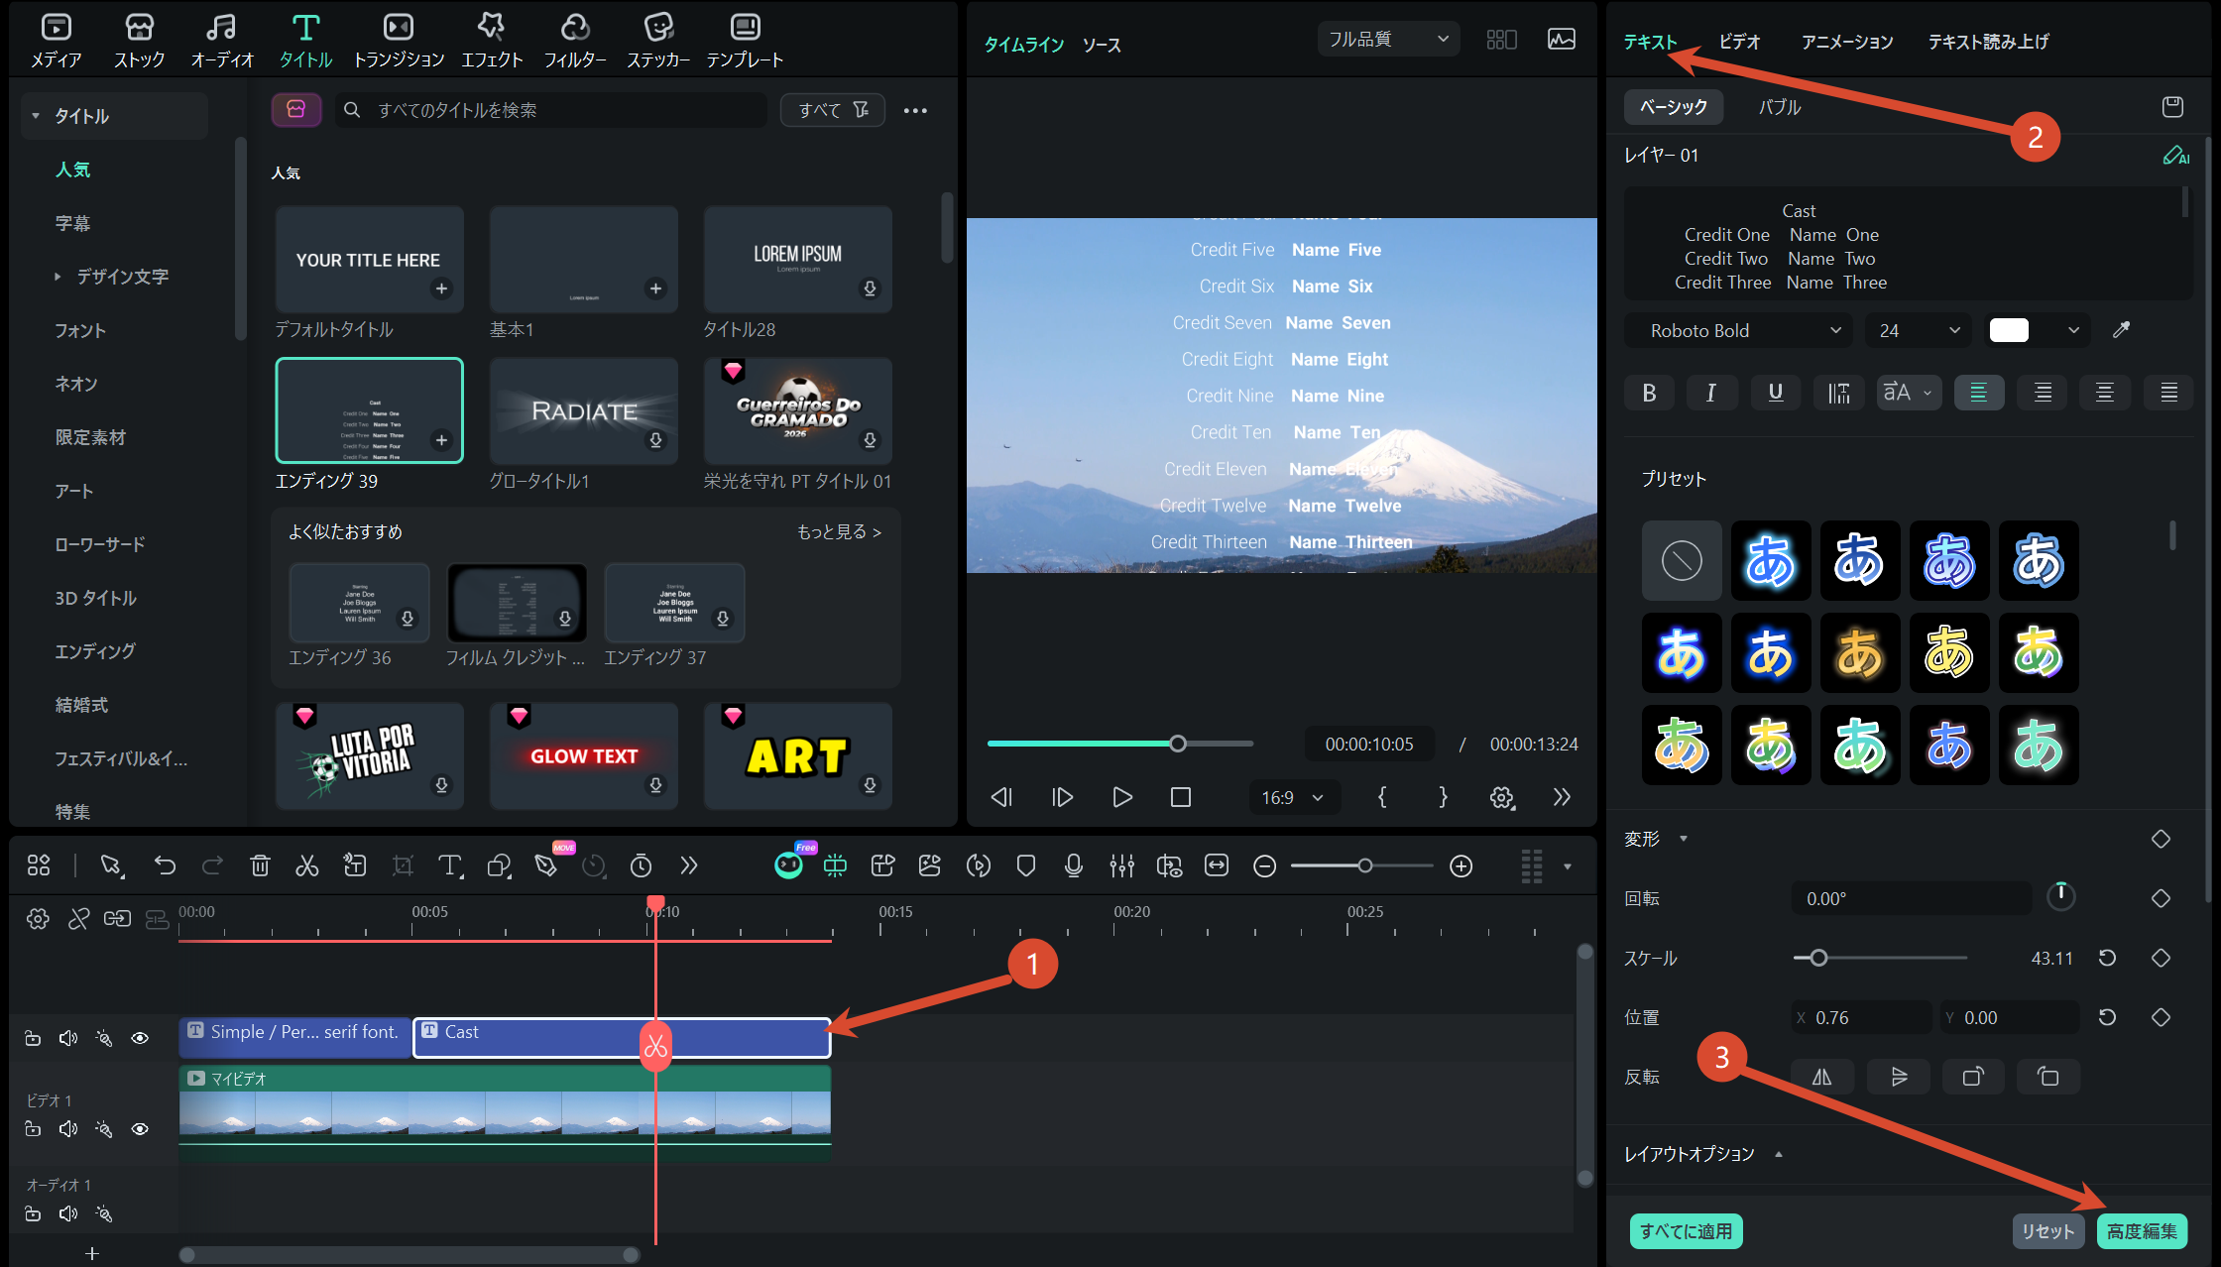This screenshot has width=2221, height=1267.
Task: Click the もっと見る link
Action: [839, 532]
